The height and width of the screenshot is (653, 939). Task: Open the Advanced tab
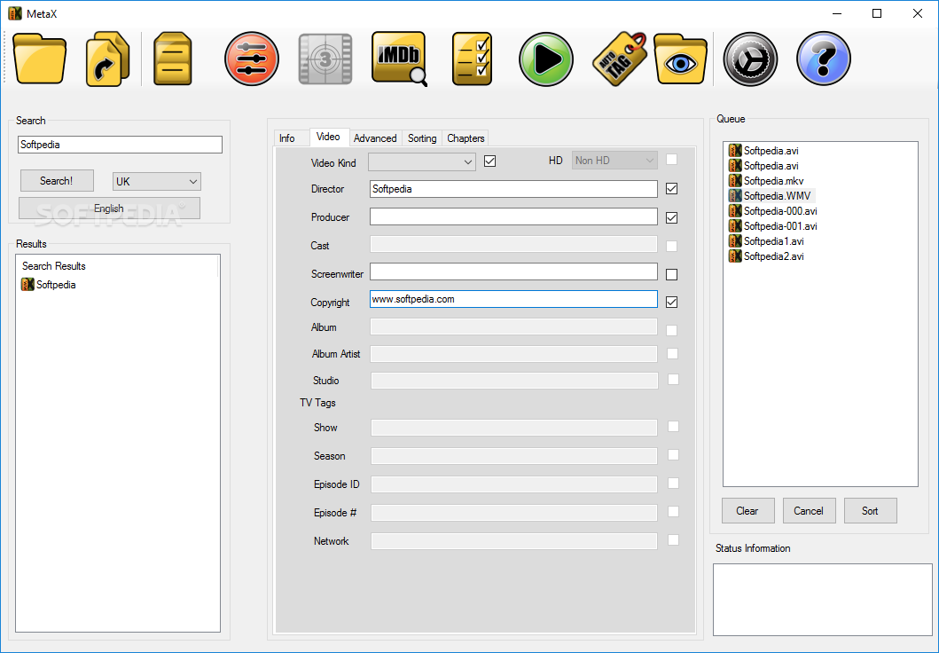tap(375, 138)
